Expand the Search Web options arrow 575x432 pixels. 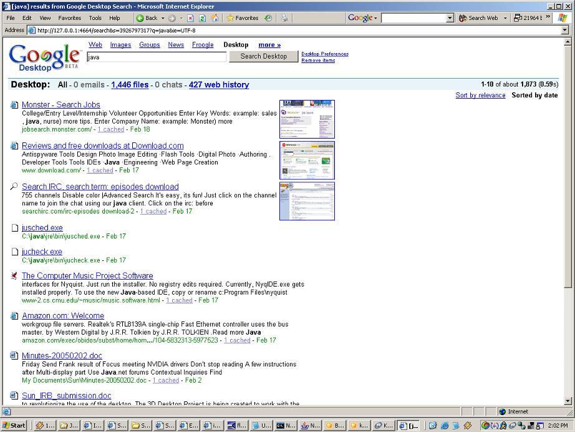click(505, 18)
